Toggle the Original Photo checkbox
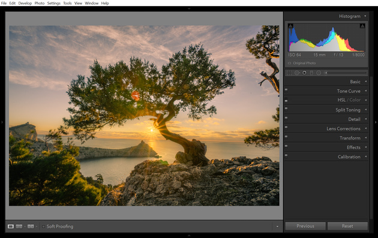This screenshot has width=378, height=238. point(290,63)
